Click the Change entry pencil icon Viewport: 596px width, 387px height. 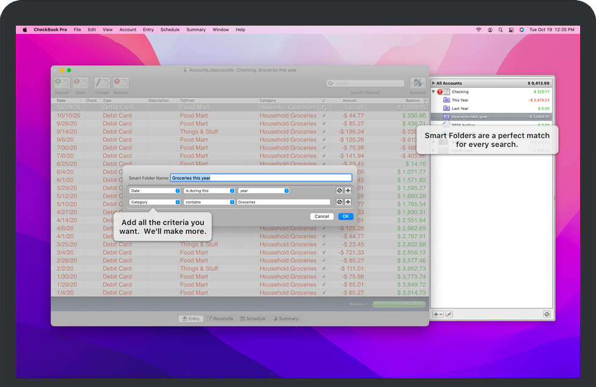click(101, 83)
